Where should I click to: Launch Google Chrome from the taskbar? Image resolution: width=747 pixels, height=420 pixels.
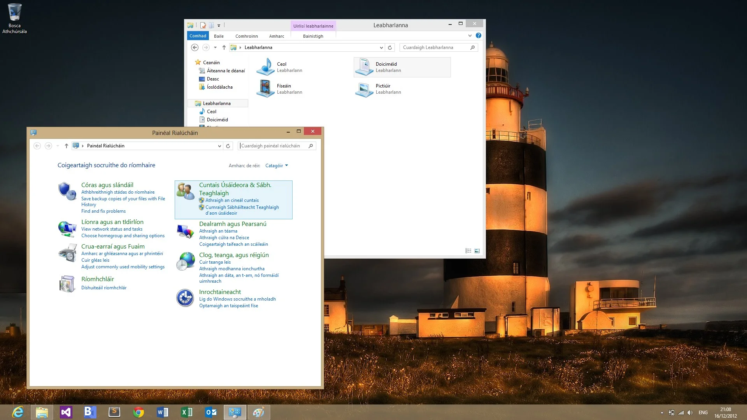coord(138,412)
